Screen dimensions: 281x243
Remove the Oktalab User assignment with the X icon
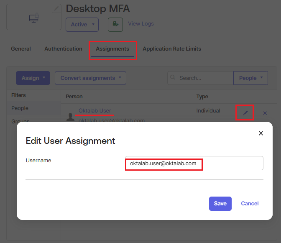265,113
